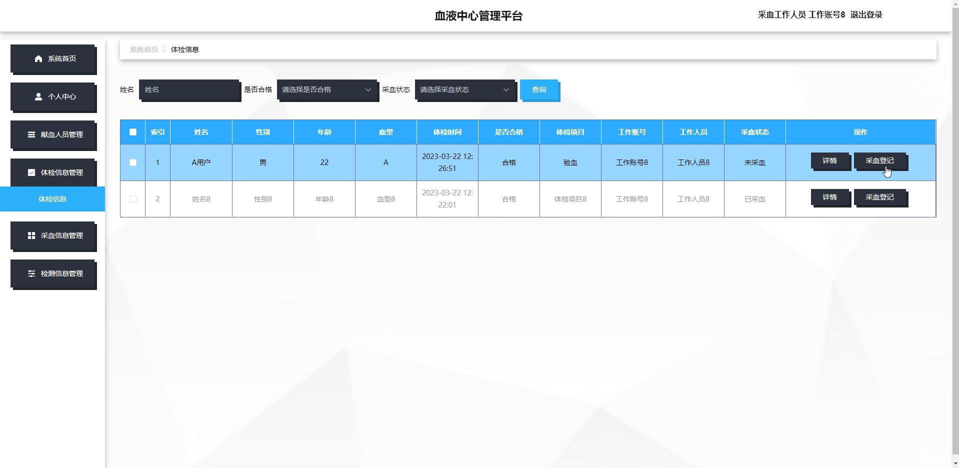Click the 性别 column header
Screen dimensions: 959x468
[x=263, y=132]
